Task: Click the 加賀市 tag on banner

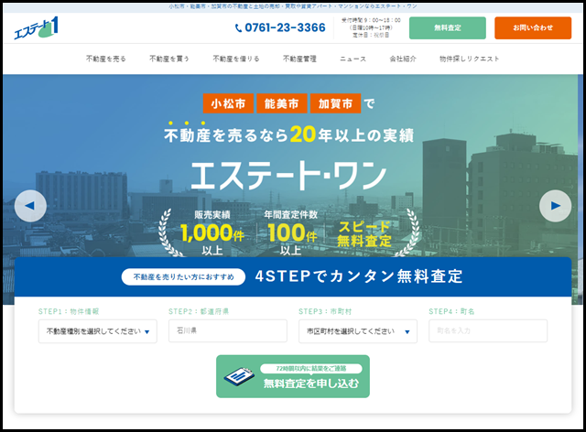Action: (336, 103)
